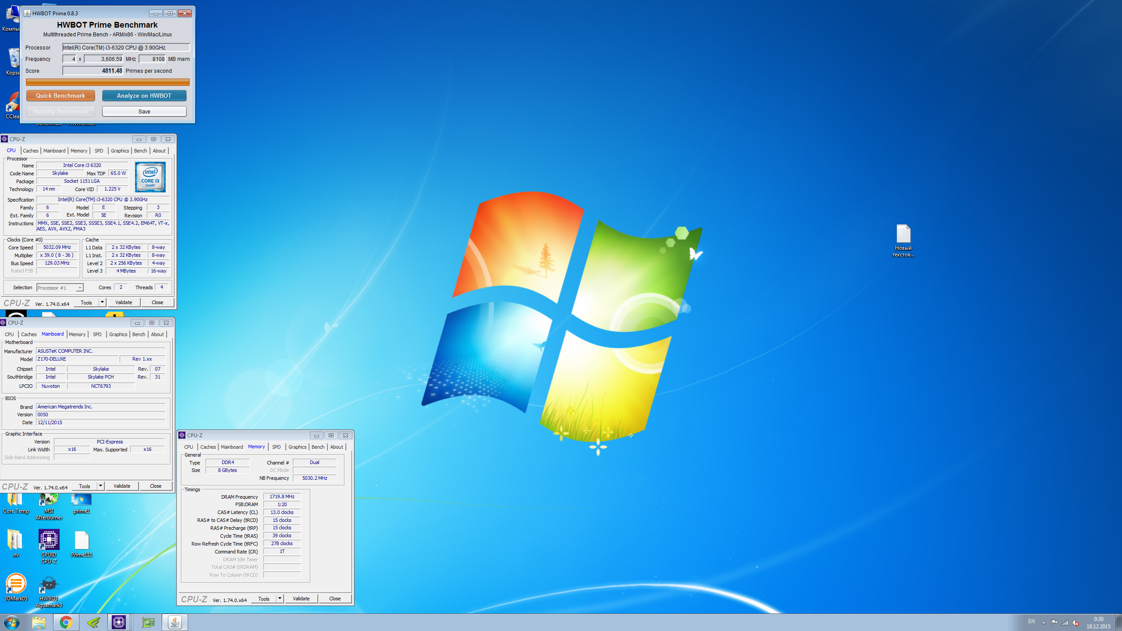Screen dimensions: 1122x631
Task: Select the NB Frequency value 5030.2 MHz
Action: click(315, 478)
